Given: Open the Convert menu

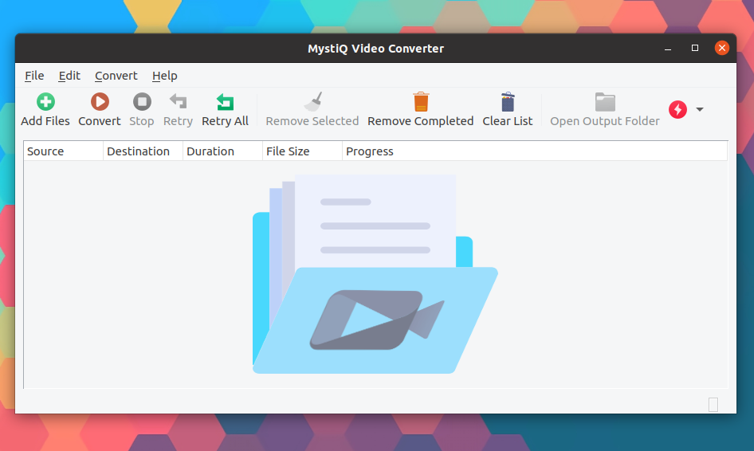Looking at the screenshot, I should click(x=116, y=76).
